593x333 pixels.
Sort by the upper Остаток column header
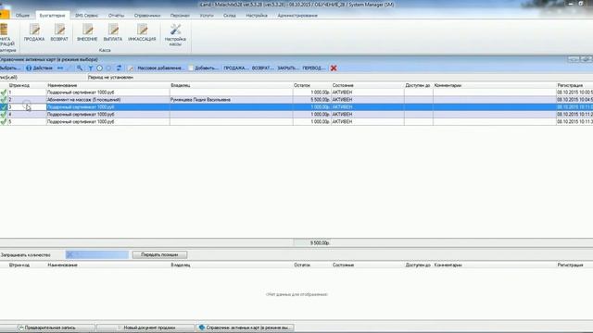pos(312,85)
